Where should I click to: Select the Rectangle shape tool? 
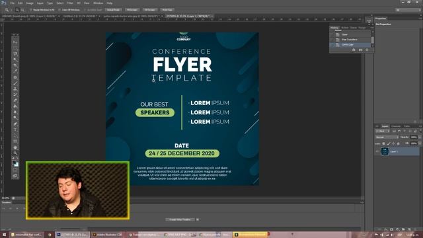pyautogui.click(x=15, y=141)
